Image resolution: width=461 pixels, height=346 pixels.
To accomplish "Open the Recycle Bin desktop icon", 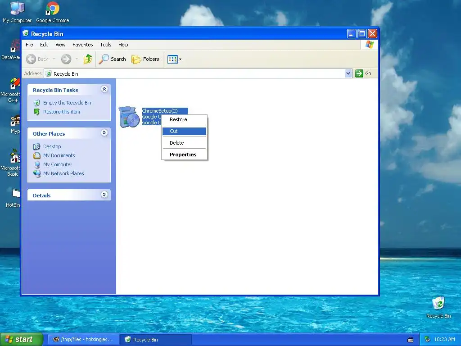I will point(438,307).
